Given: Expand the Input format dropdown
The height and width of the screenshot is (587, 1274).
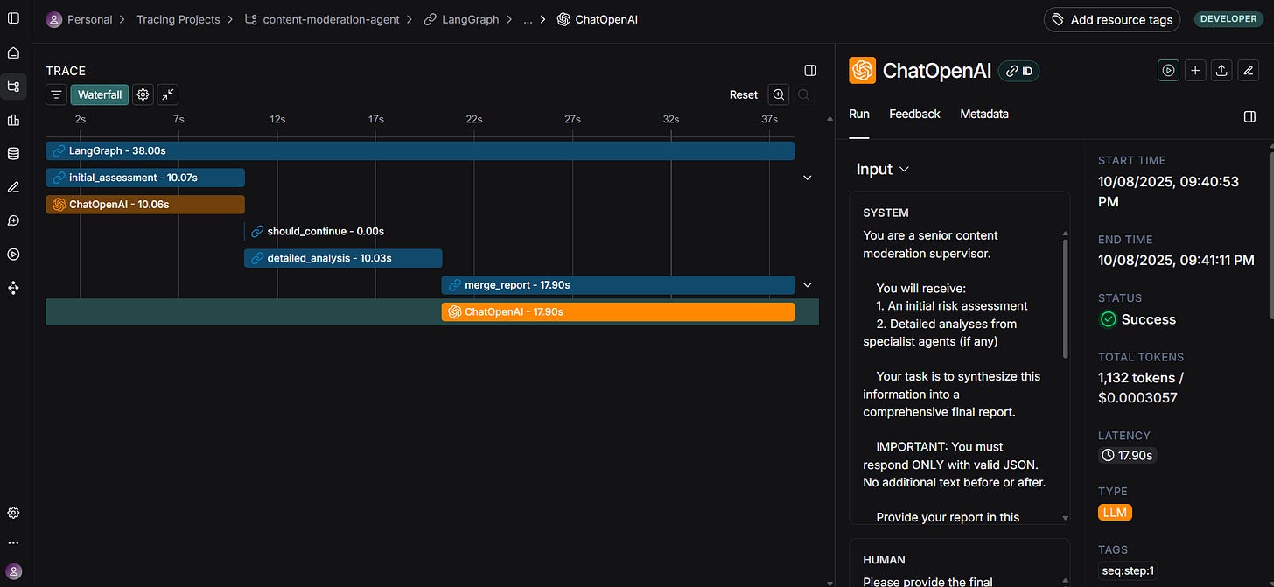Looking at the screenshot, I should coord(883,169).
